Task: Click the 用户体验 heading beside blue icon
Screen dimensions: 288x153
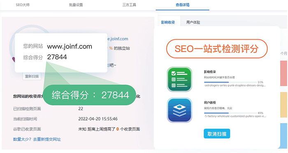Action: point(210,103)
